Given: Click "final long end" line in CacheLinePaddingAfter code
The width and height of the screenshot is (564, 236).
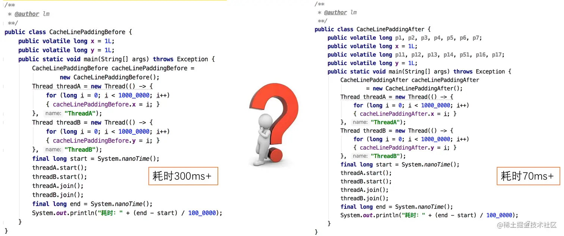Looking at the screenshot, I should [x=397, y=207].
